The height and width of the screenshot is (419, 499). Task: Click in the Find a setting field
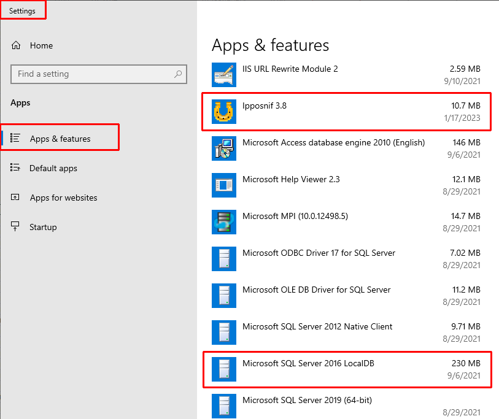pyautogui.click(x=99, y=74)
